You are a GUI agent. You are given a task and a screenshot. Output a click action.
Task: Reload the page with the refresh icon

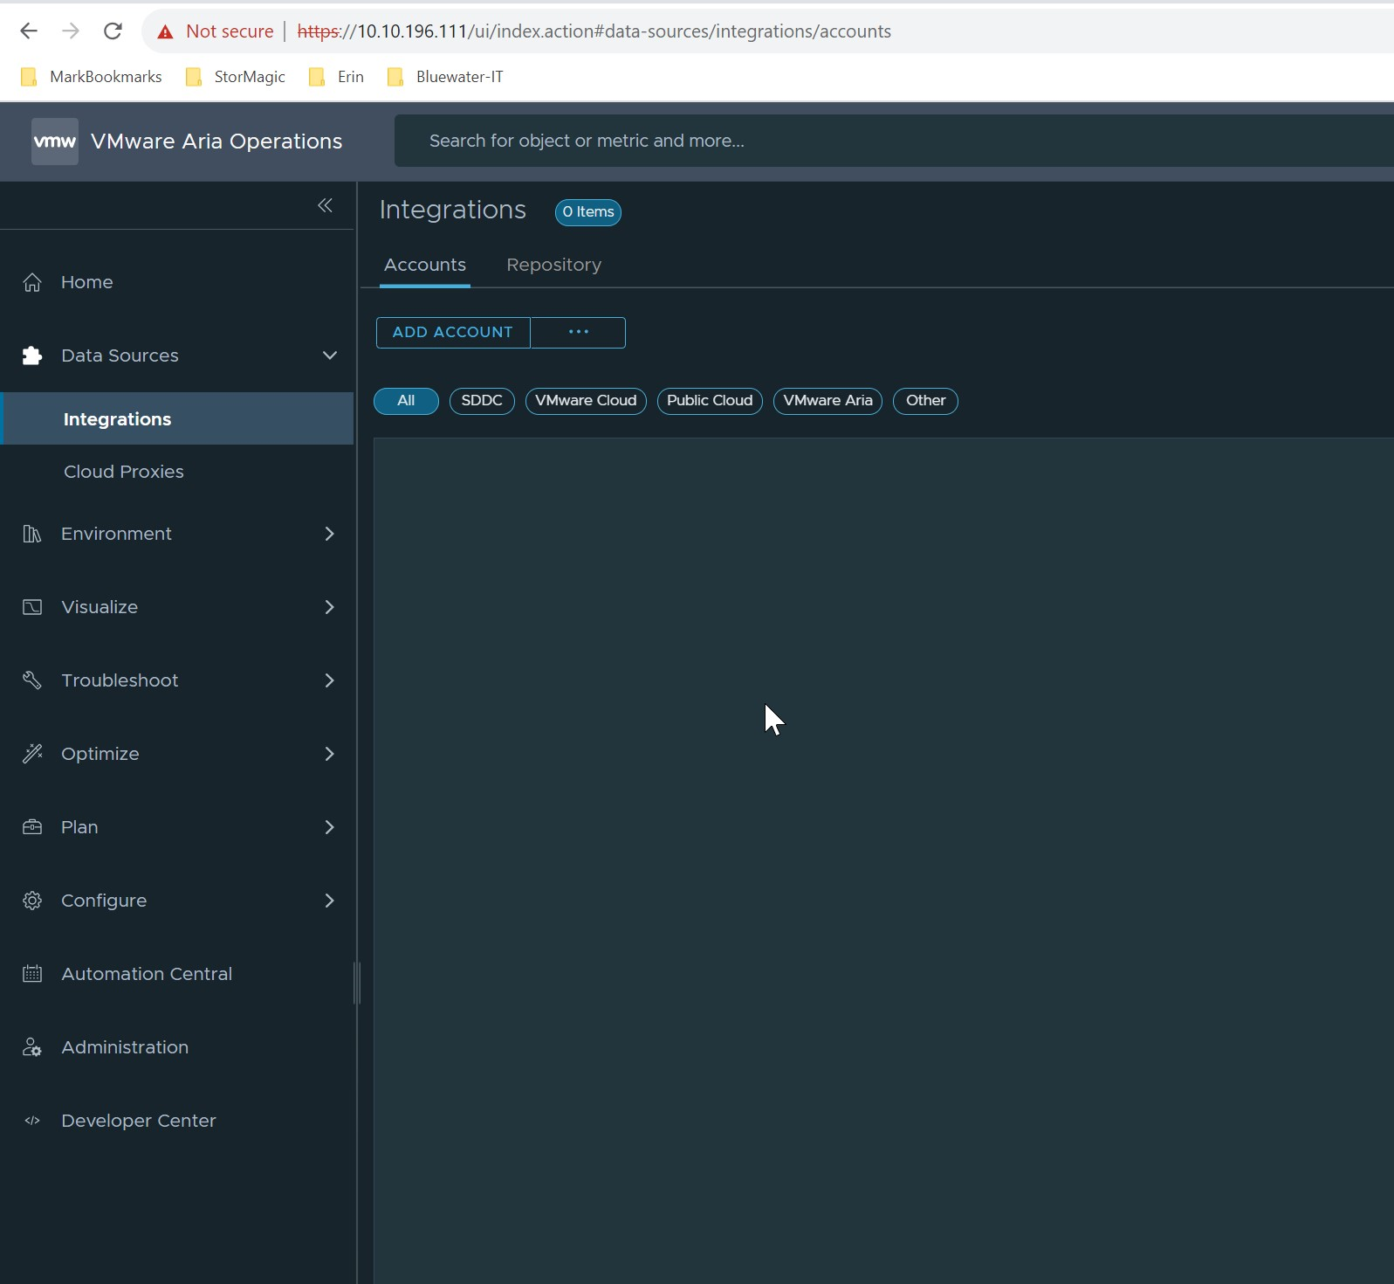pos(113,31)
